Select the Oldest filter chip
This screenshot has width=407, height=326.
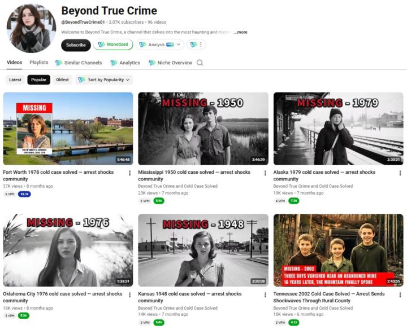point(62,80)
